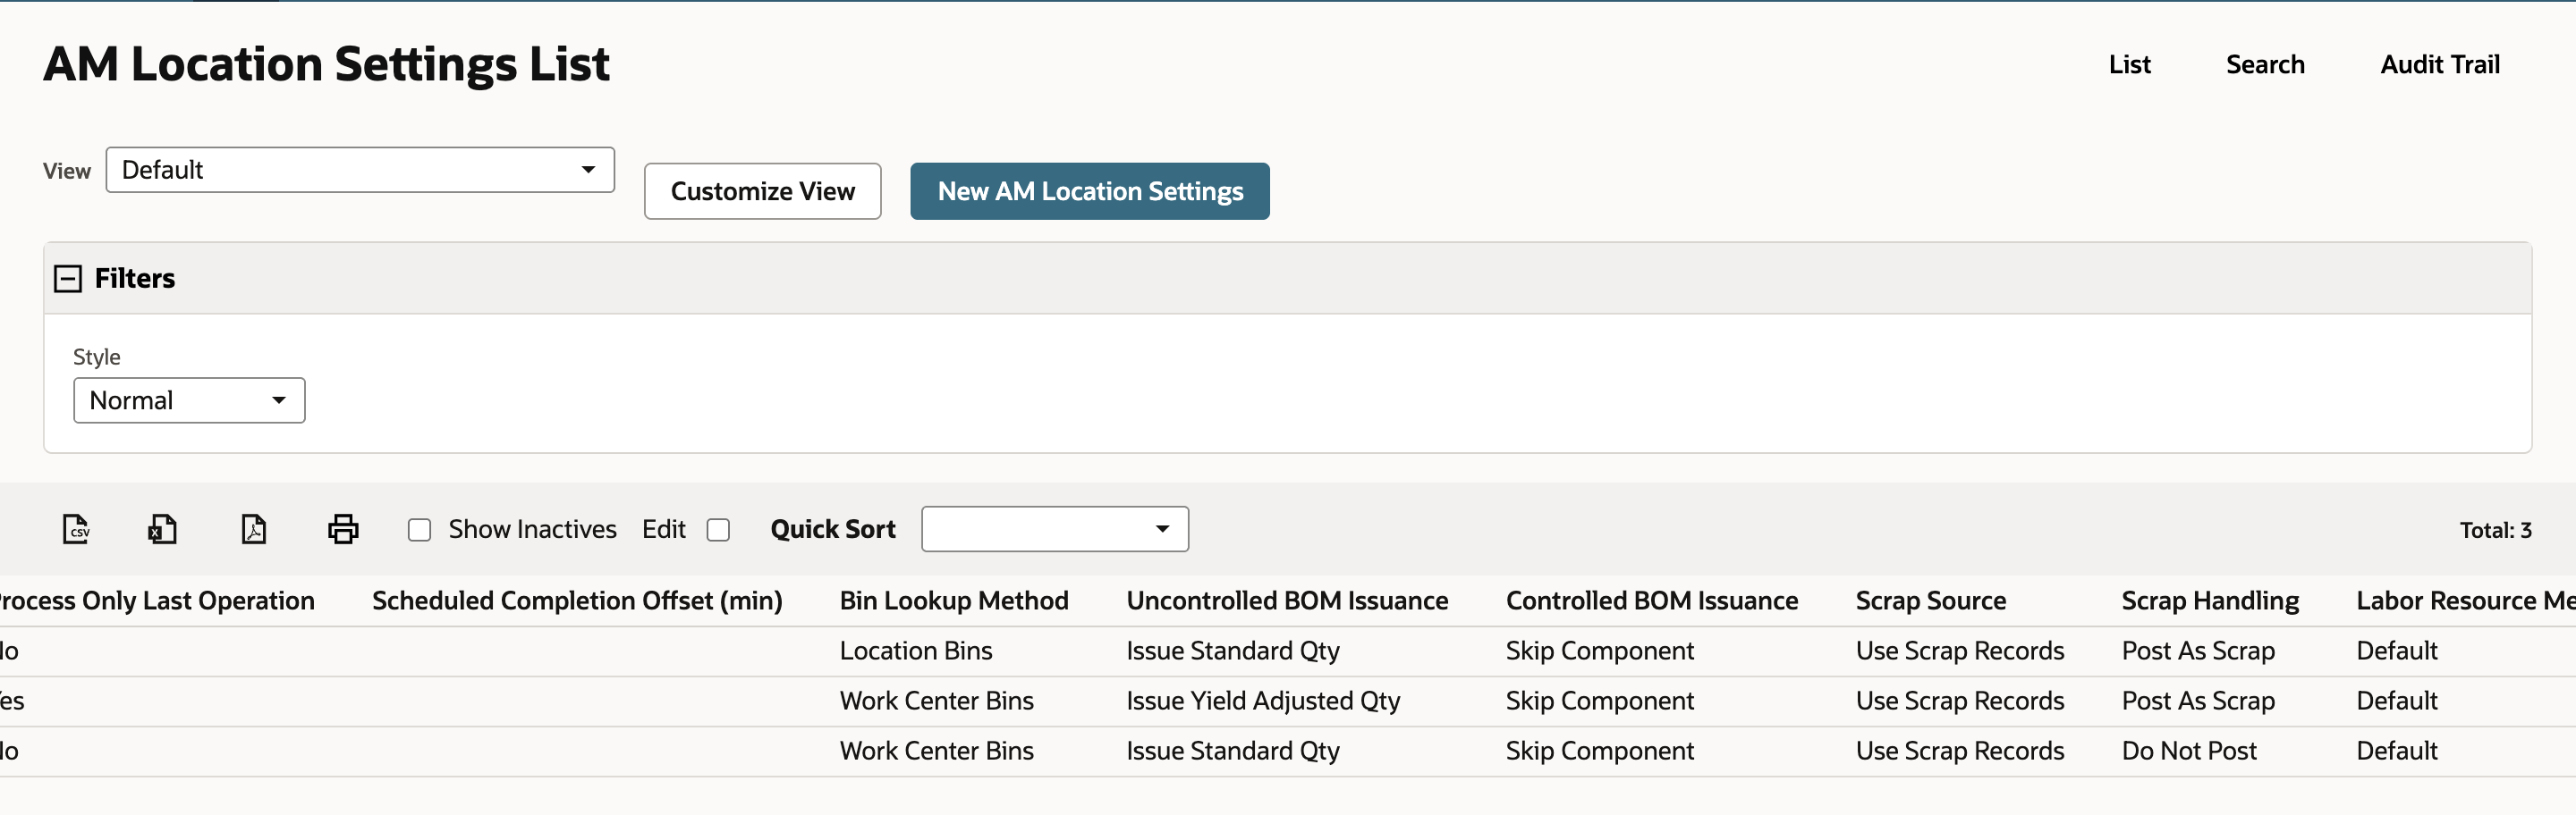Screen dimensions: 2576x815
Task: Sort by Scrap Handling column header
Action: (2210, 601)
